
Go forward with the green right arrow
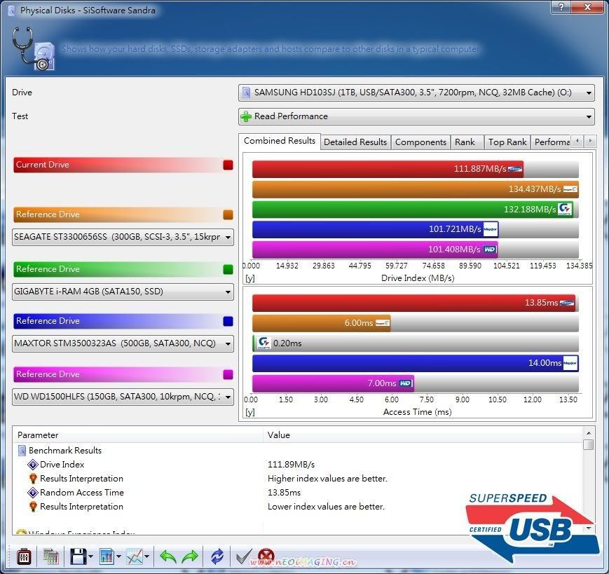point(190,557)
